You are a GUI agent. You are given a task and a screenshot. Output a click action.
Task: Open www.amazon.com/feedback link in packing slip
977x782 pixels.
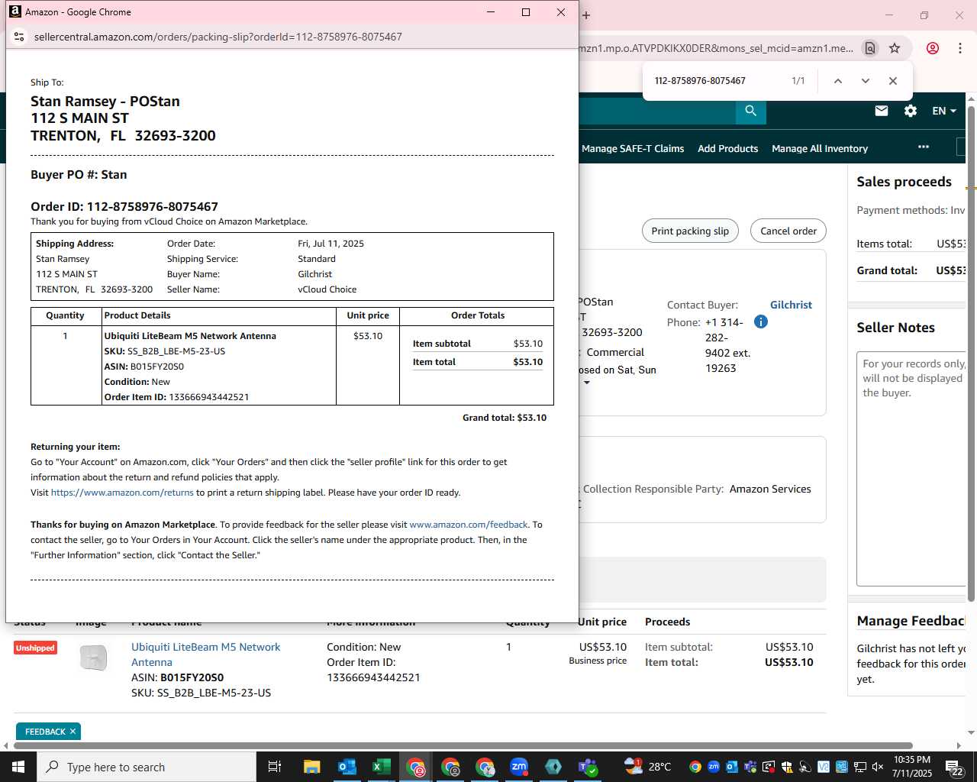click(x=469, y=525)
